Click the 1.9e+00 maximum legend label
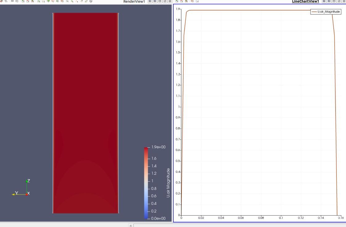346x227 pixels. (159, 147)
